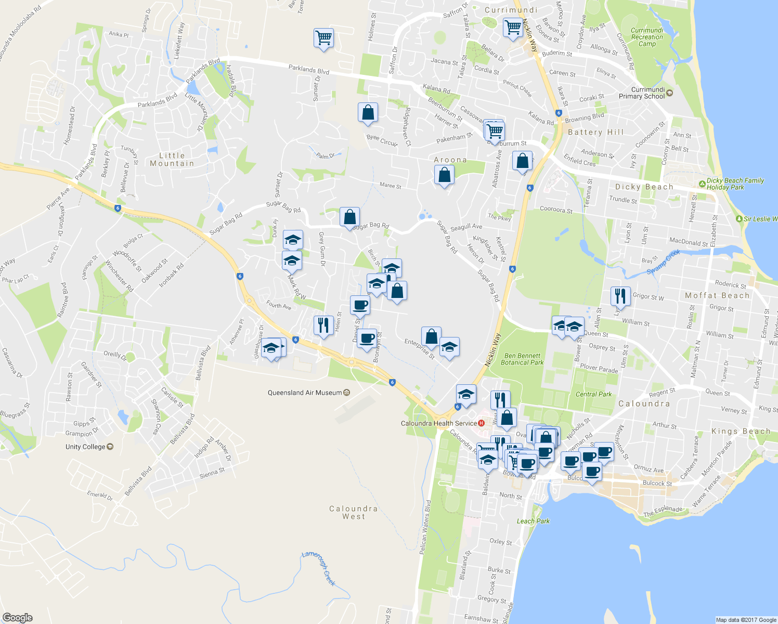Click the Unity College text label
778x624 pixels.
85,447
